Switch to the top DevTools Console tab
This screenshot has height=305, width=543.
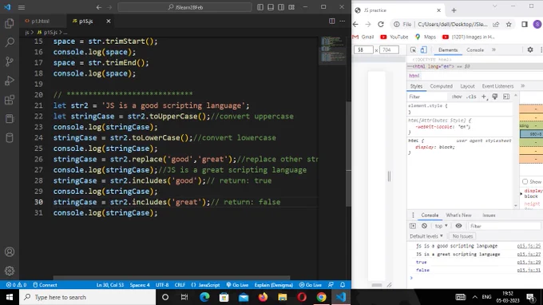tap(475, 50)
